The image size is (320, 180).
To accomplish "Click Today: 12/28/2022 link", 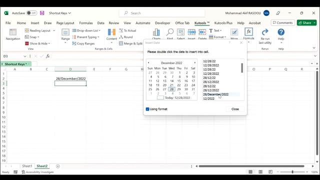I will pyautogui.click(x=177, y=98).
